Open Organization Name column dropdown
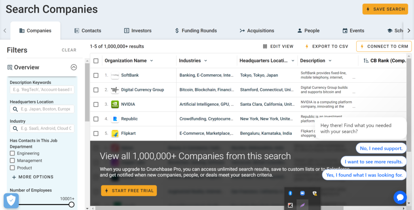 pyautogui.click(x=152, y=61)
